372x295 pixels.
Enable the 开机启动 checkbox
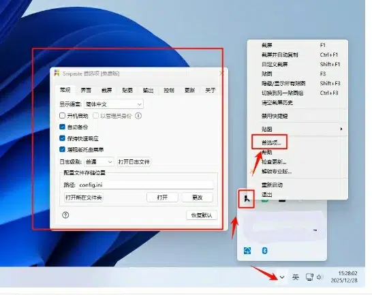click(x=62, y=116)
